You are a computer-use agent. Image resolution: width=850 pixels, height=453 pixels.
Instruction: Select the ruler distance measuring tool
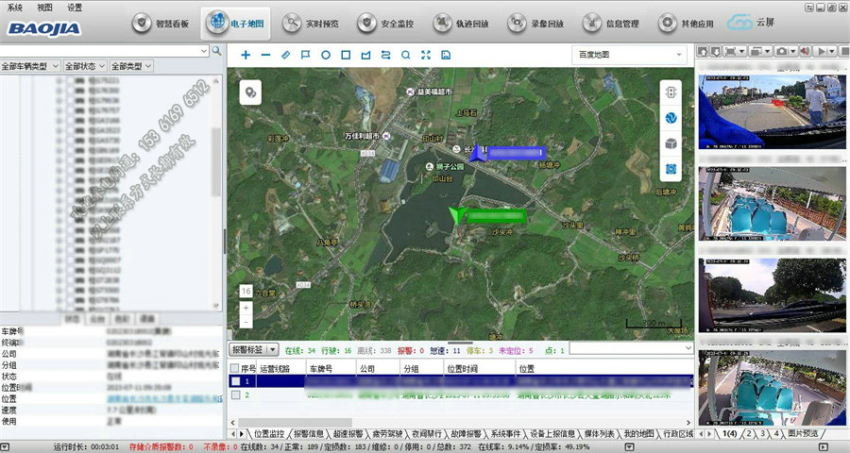point(285,55)
